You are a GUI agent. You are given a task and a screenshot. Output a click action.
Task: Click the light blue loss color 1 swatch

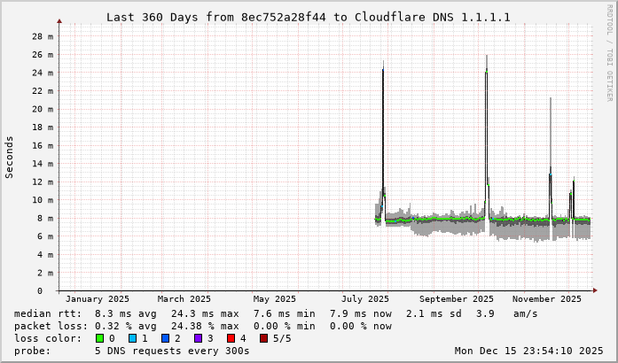coord(132,338)
